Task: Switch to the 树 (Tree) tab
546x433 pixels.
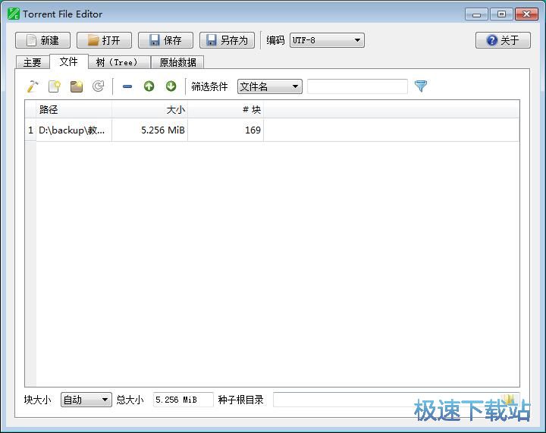Action: click(118, 62)
